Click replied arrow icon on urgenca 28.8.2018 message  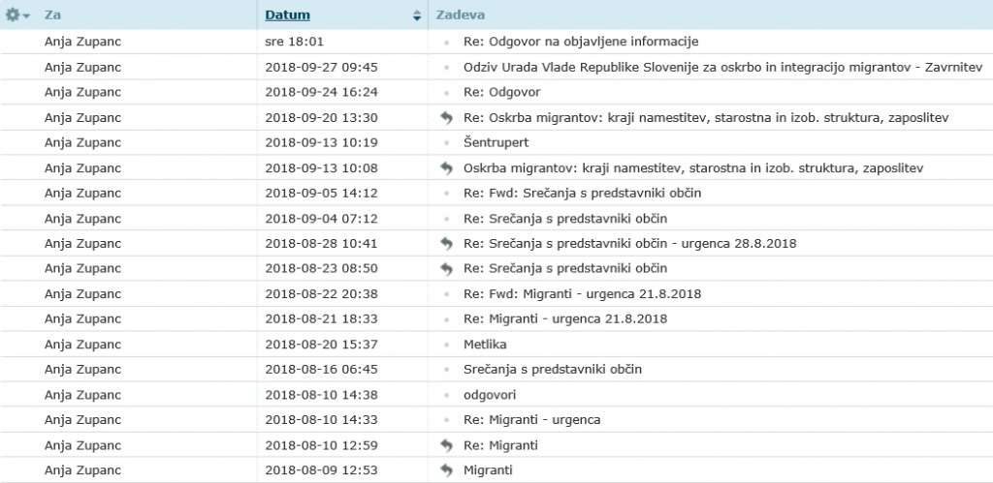coord(446,243)
